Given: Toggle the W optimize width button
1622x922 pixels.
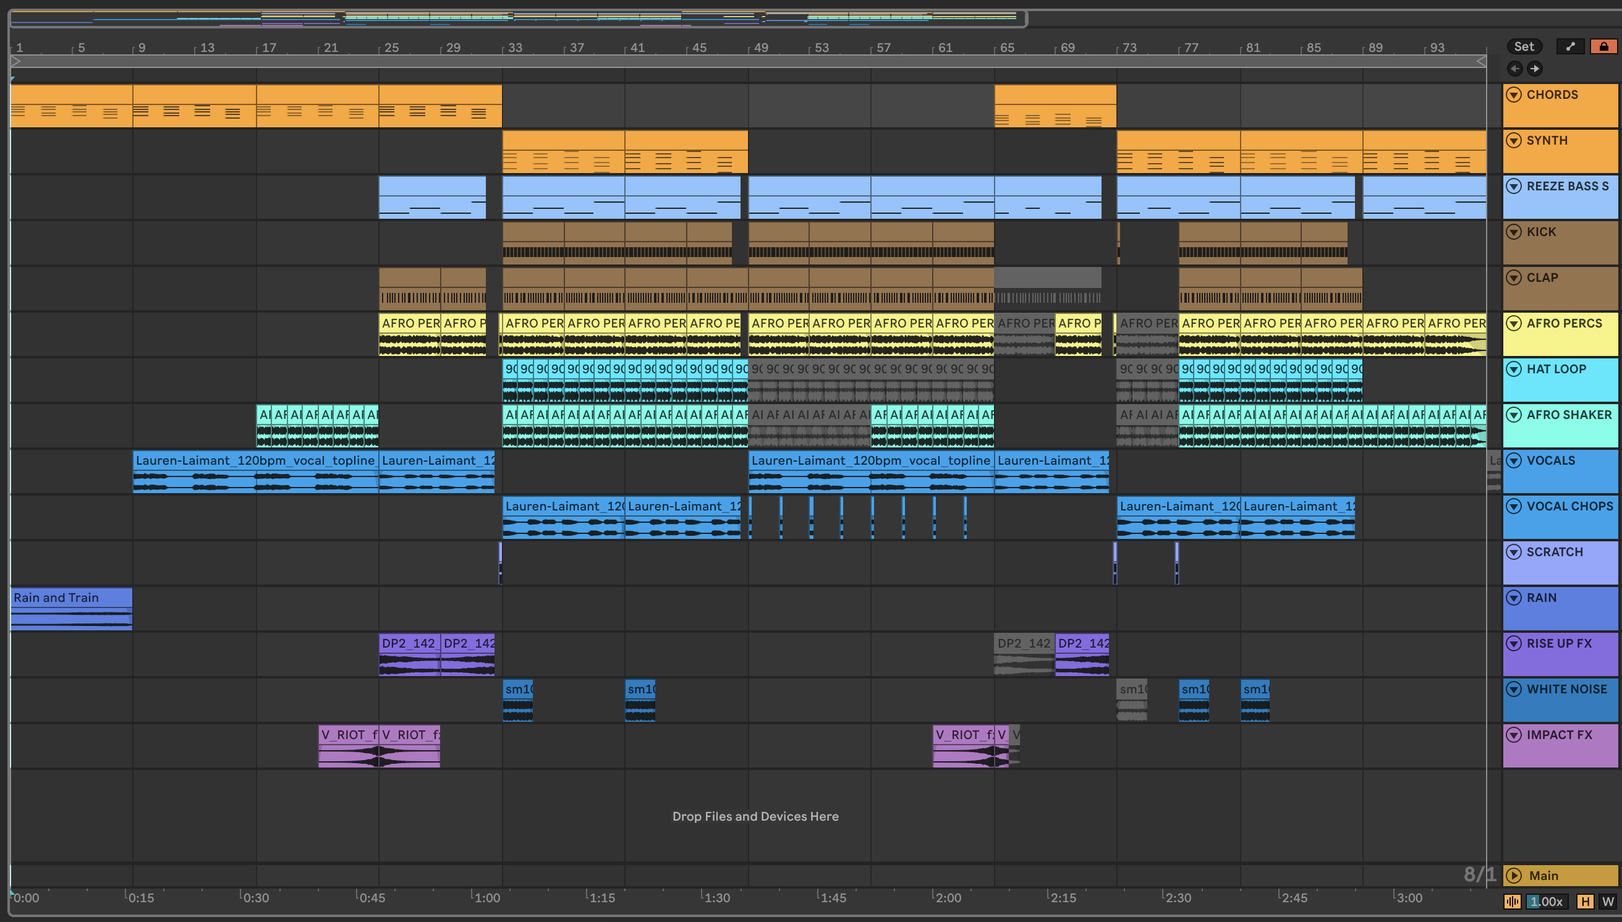Looking at the screenshot, I should coord(1607,901).
